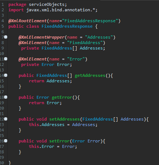Collapse the setError method fold at line 26
Image resolution: width=159 pixels, height=165 pixels.
6,141
